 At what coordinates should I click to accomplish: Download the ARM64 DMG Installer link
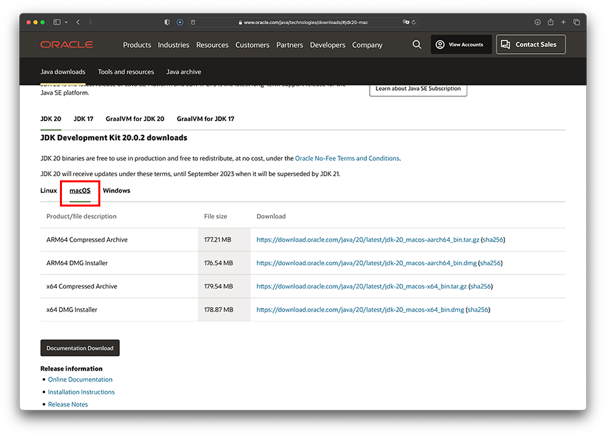(367, 263)
